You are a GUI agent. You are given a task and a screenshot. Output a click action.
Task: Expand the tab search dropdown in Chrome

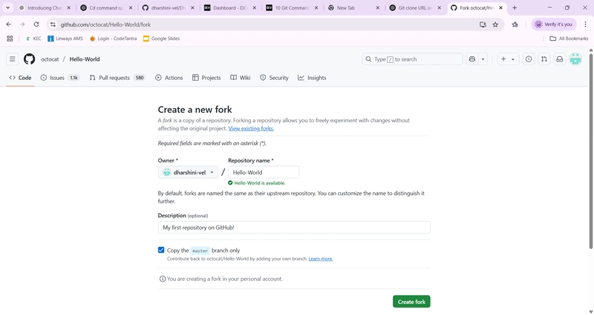click(x=7, y=7)
